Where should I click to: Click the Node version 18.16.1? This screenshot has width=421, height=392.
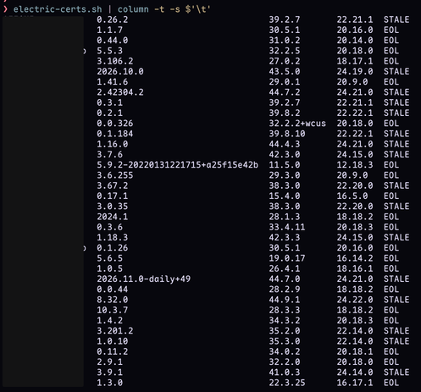355,268
